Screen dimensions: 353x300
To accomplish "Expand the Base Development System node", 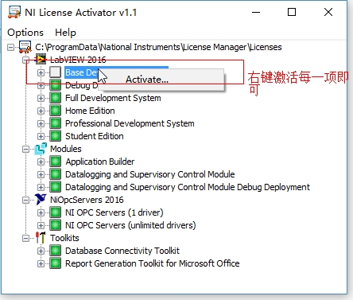I will [x=41, y=72].
